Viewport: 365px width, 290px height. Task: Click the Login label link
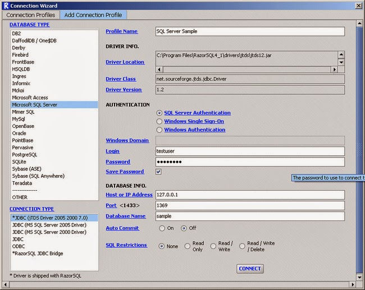[113, 151]
